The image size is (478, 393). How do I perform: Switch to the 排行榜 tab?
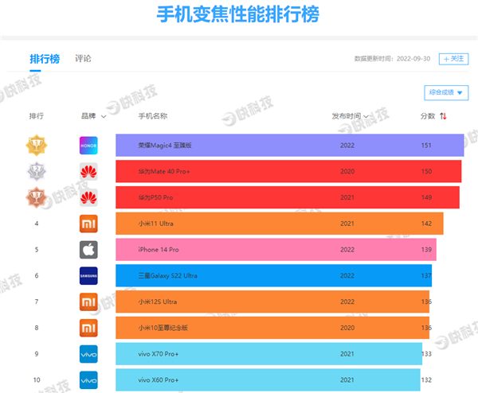(x=45, y=59)
